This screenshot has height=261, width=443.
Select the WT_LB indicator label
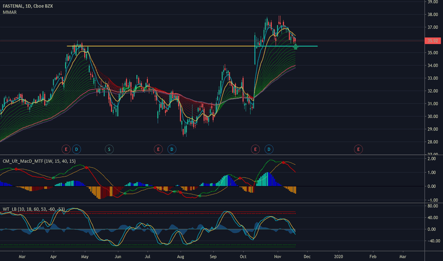34,209
